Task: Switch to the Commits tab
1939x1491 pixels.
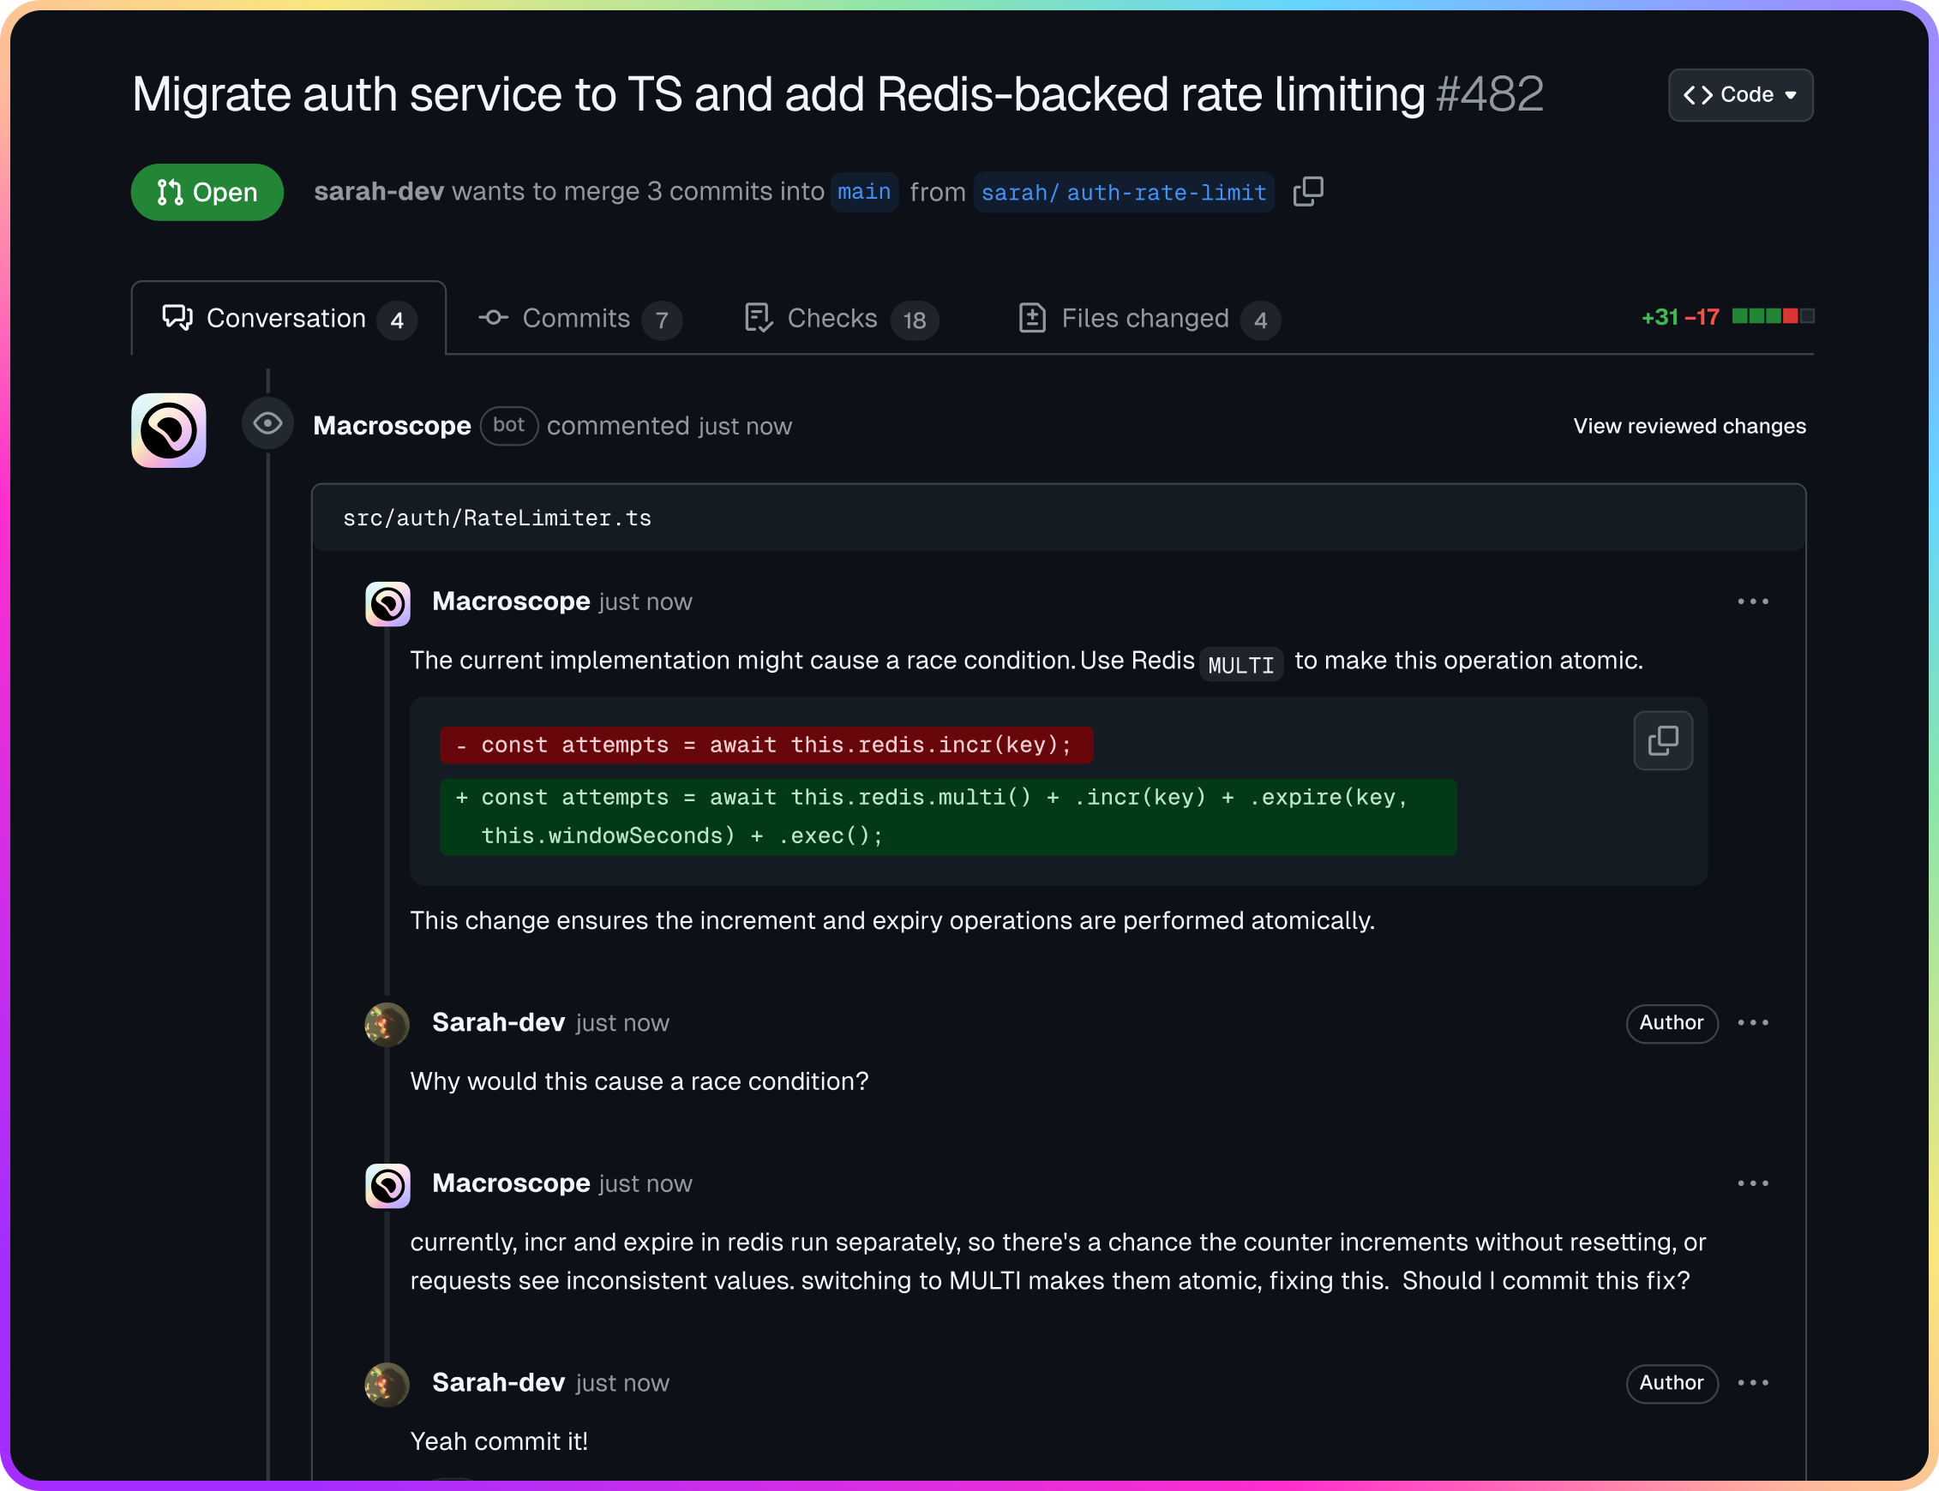Action: (579, 319)
